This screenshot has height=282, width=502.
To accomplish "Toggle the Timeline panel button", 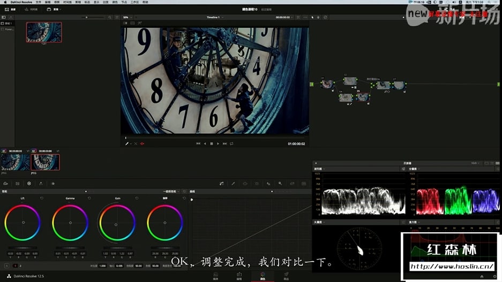I will [x=31, y=9].
